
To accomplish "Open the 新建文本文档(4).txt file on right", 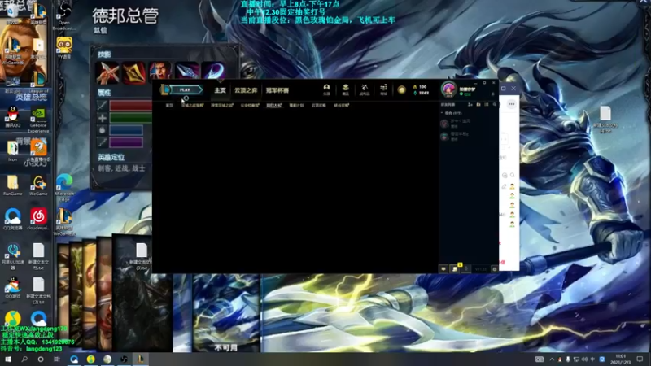I will tap(605, 120).
